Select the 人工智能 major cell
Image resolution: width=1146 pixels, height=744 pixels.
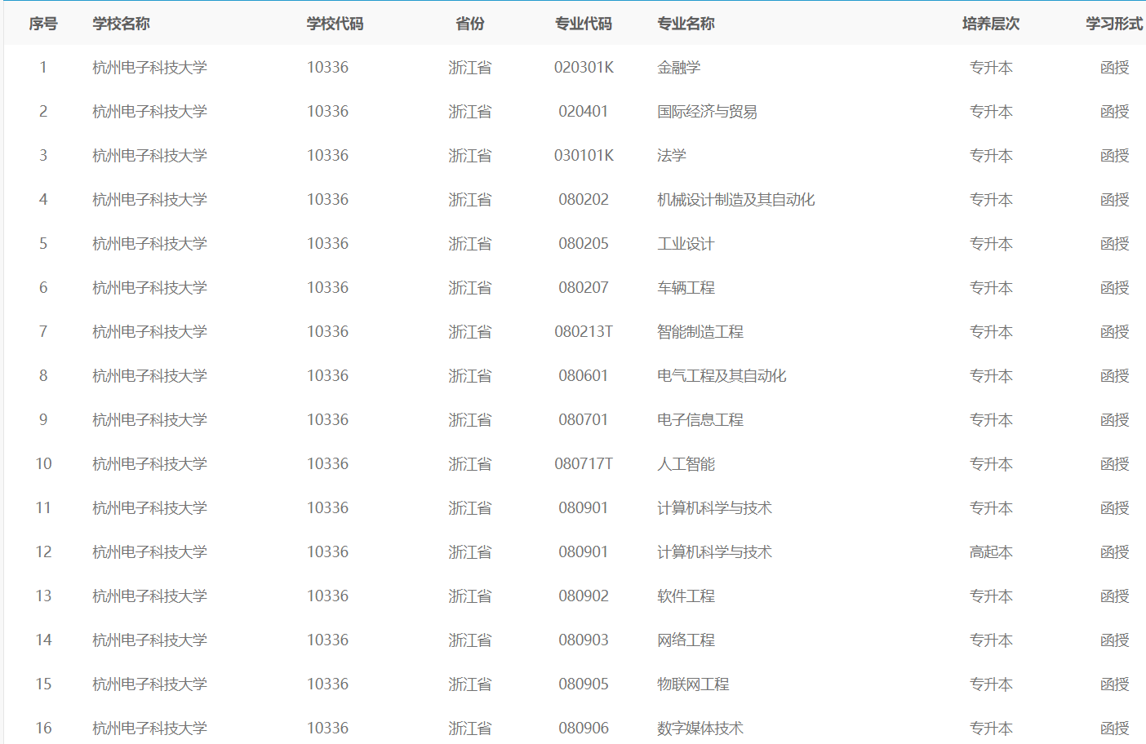coord(686,464)
